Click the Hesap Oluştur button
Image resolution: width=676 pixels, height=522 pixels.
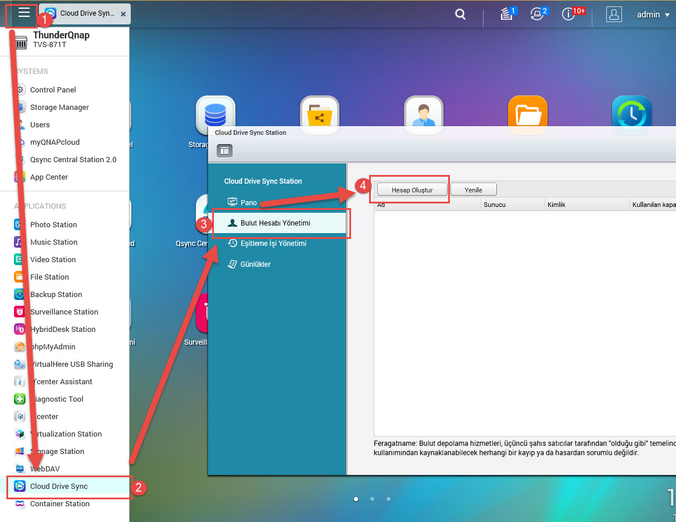412,190
